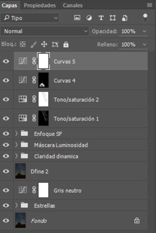Turn off layer filtering switch
Image resolution: width=156 pixels, height=233 pixels.
point(145,17)
